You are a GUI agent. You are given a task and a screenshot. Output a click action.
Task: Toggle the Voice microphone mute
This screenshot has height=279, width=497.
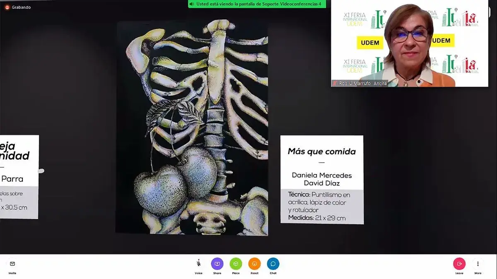point(199,264)
